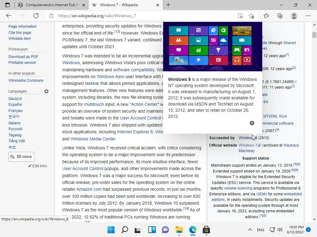Open Windows Aero link

111,77
